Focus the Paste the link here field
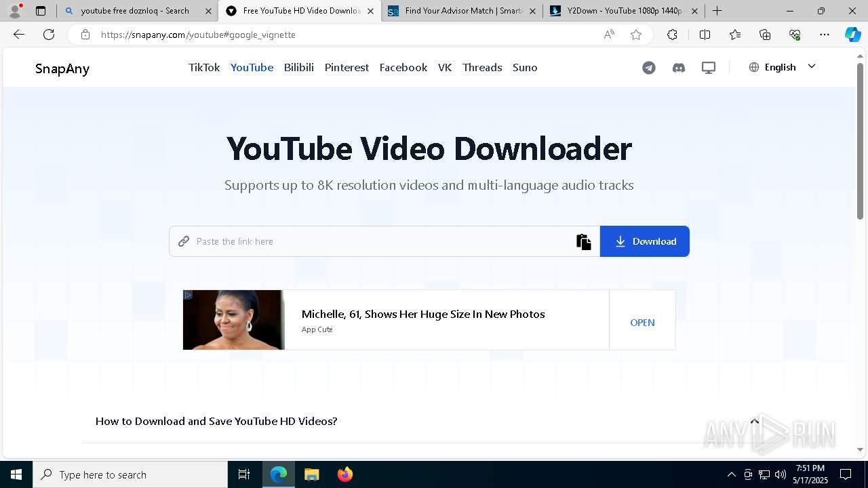 pyautogui.click(x=384, y=241)
